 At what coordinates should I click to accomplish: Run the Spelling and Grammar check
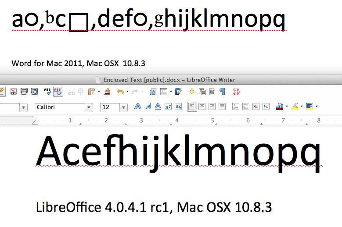coord(48,92)
